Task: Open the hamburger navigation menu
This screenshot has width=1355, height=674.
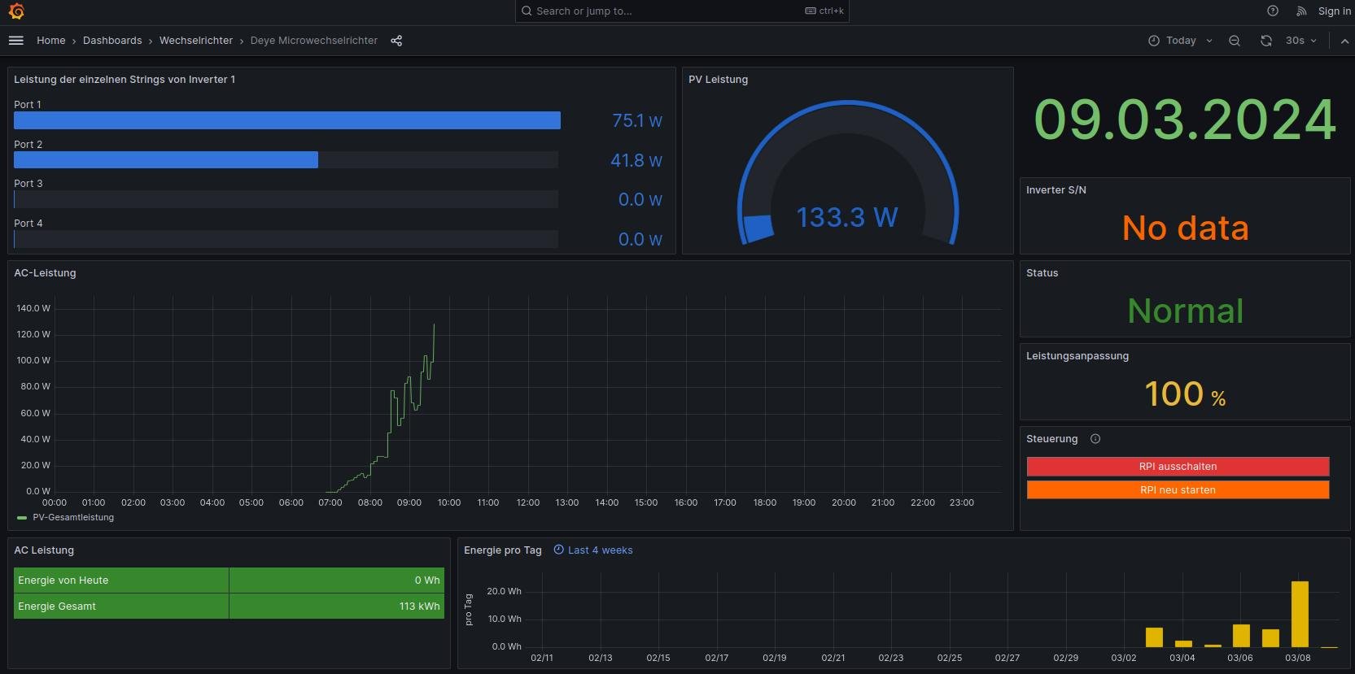Action: tap(16, 41)
